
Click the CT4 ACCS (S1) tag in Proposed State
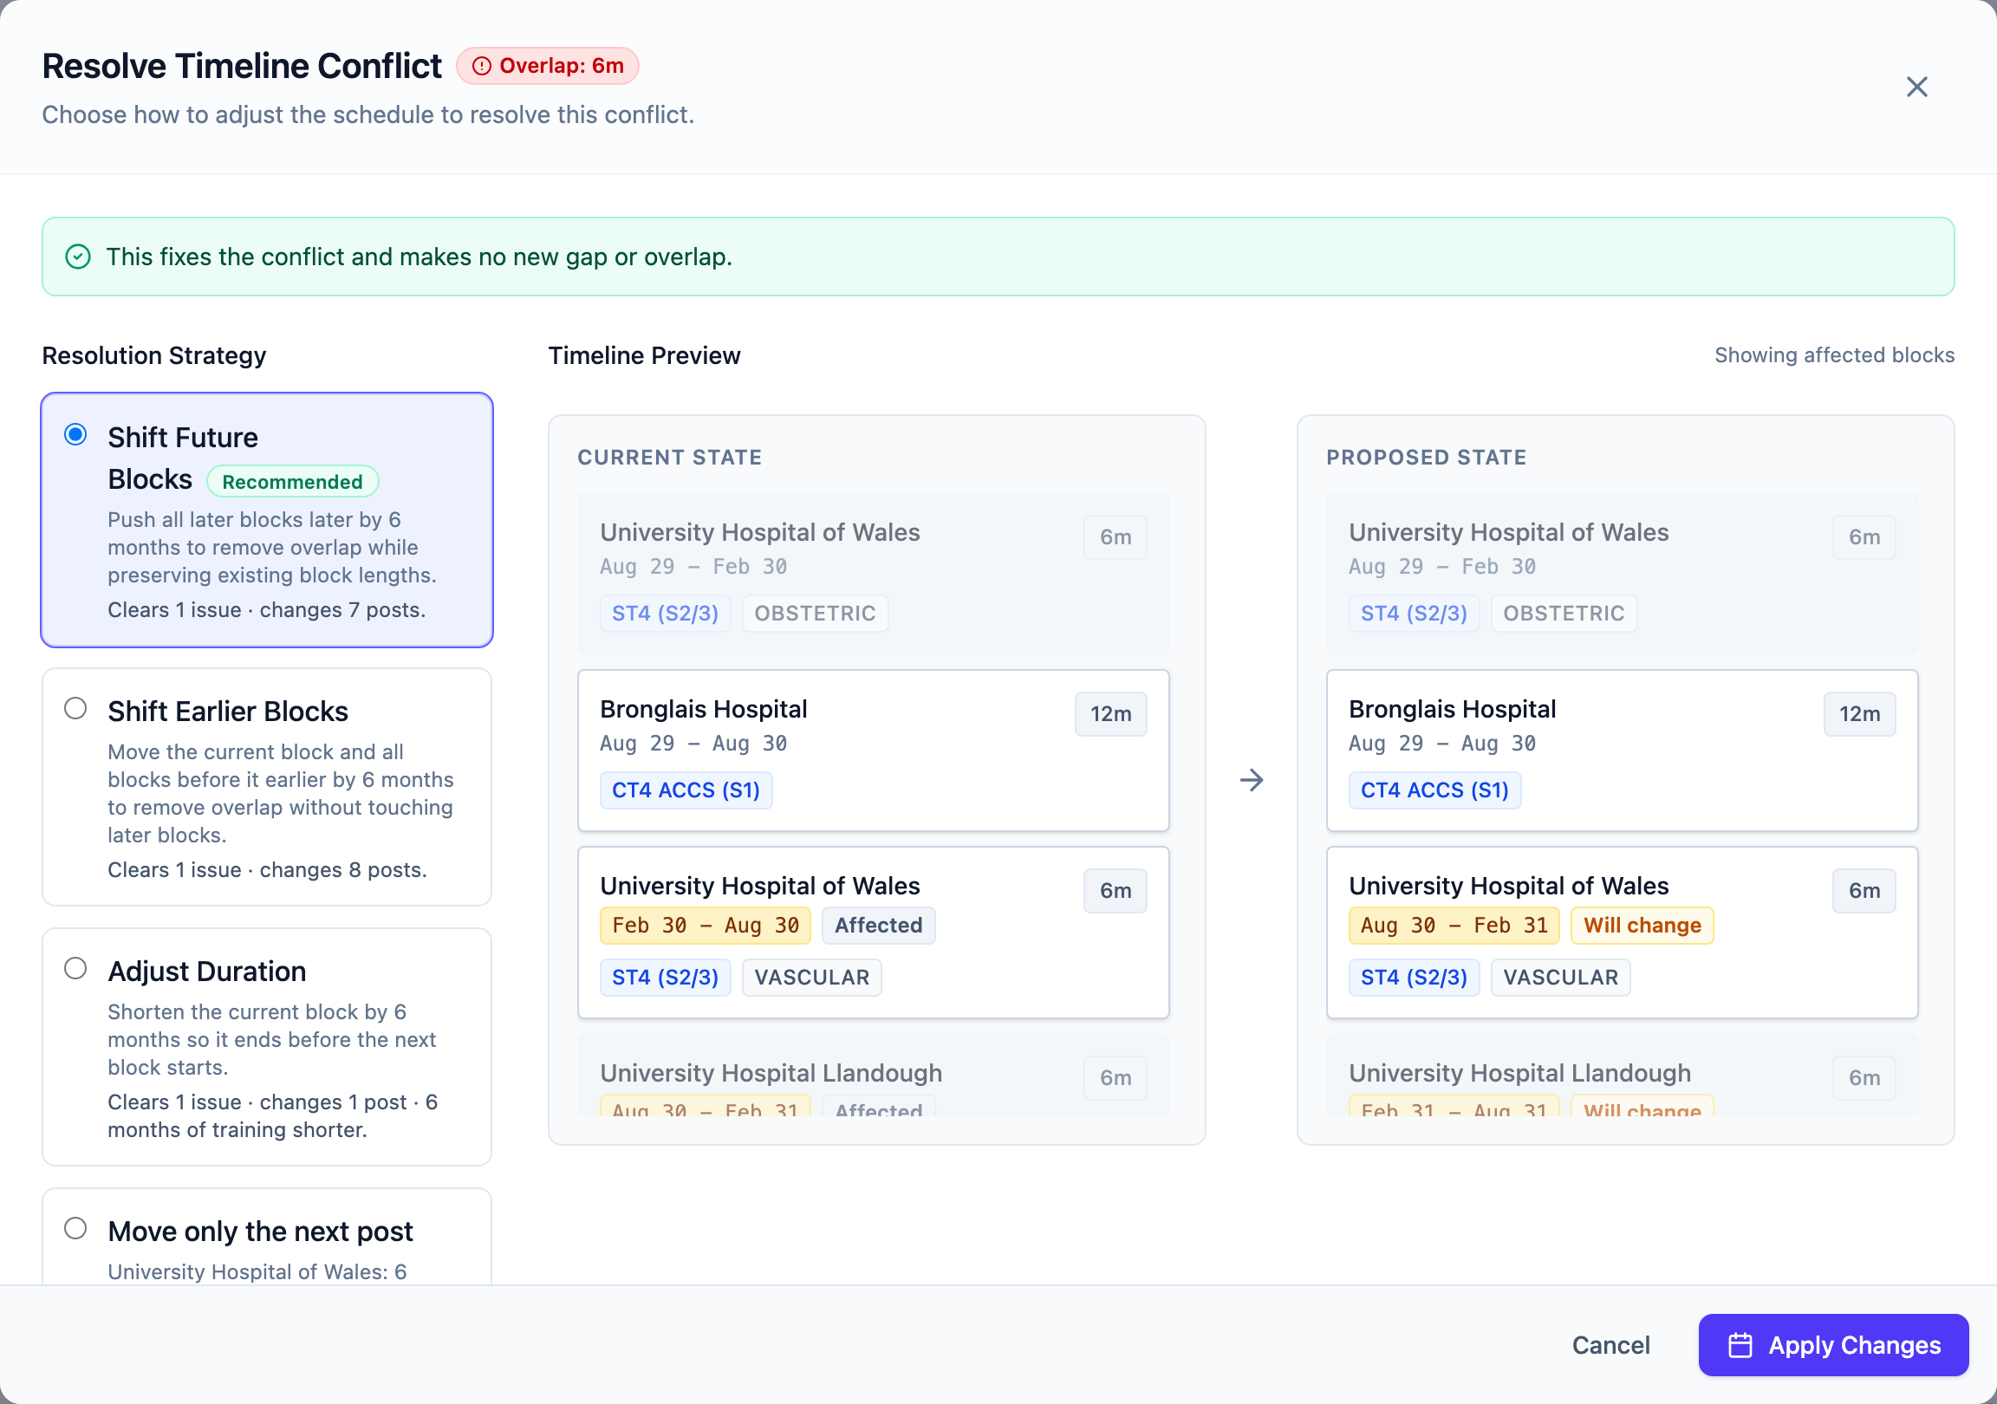[1434, 790]
